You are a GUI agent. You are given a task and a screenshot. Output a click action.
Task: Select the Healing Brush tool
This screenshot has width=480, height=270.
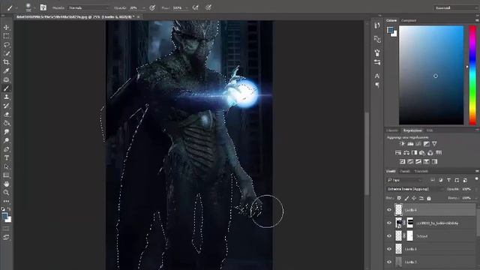click(x=6, y=79)
